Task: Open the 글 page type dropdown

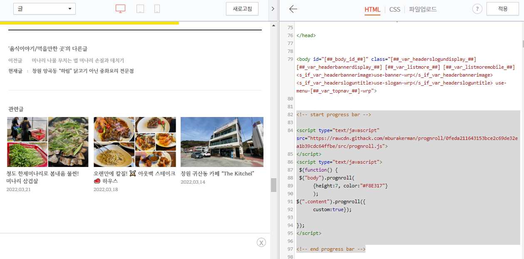Action: click(x=45, y=9)
